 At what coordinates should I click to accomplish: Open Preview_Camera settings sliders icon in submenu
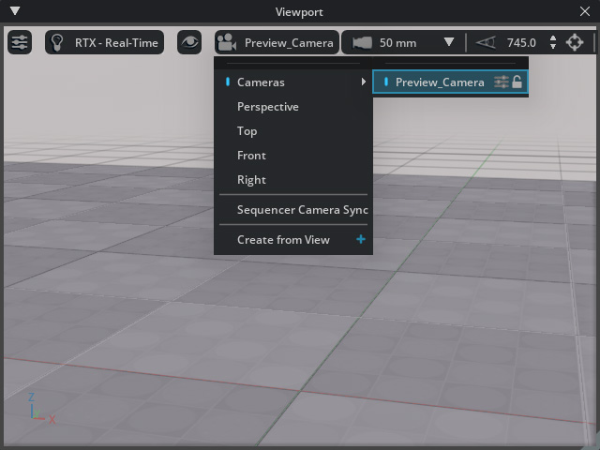(x=502, y=82)
